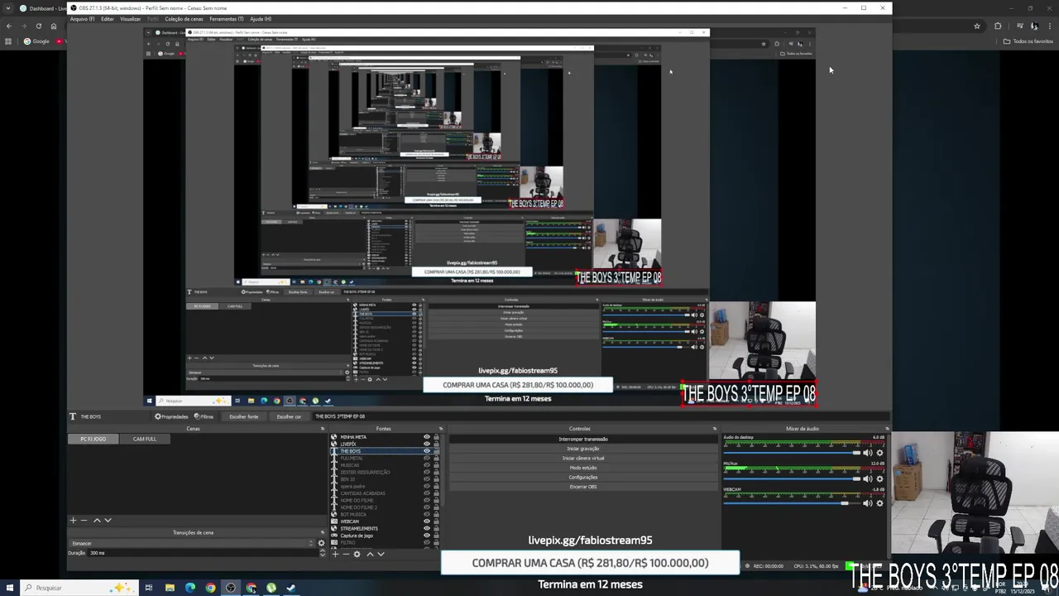The height and width of the screenshot is (596, 1059).
Task: Click the Windows Pesquisar search box
Action: (x=79, y=588)
